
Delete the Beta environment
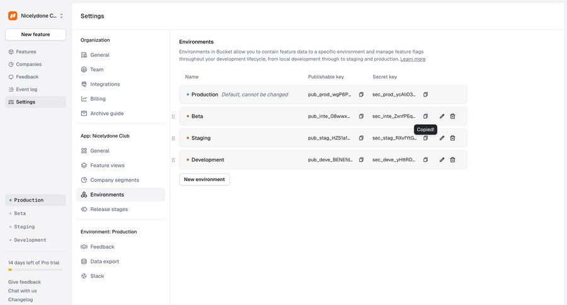click(452, 116)
